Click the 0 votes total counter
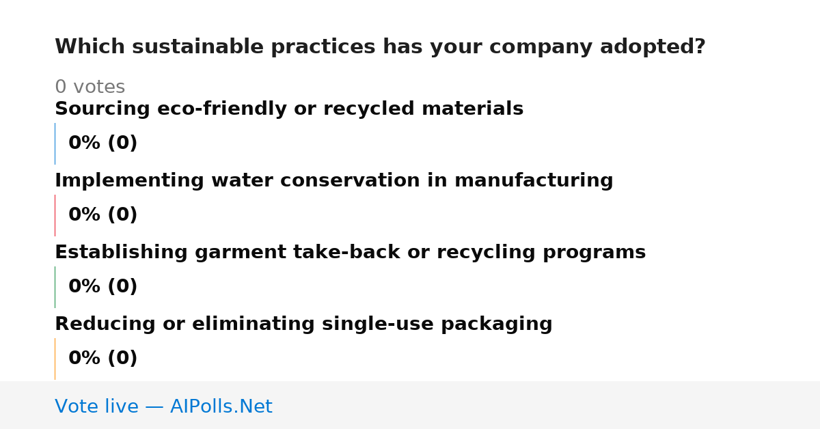Screen dimensions: 820x429 pyautogui.click(x=90, y=87)
